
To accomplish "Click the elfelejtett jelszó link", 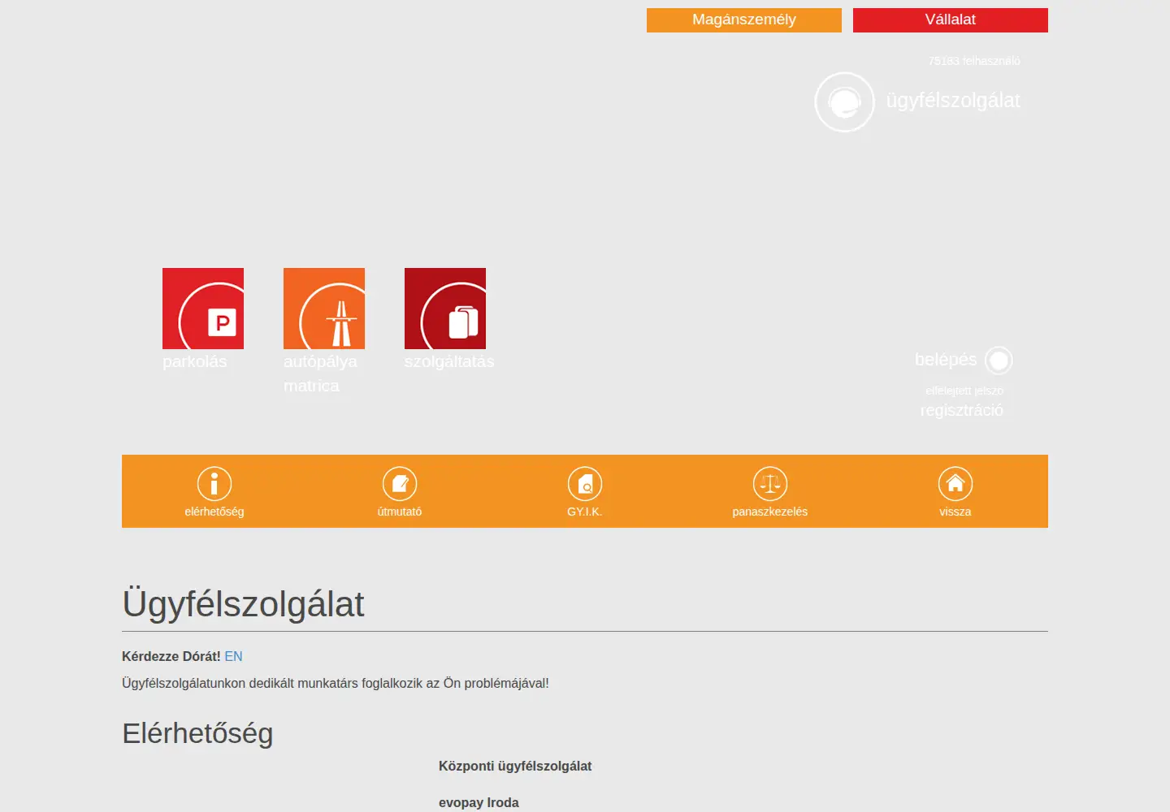I will tap(964, 391).
